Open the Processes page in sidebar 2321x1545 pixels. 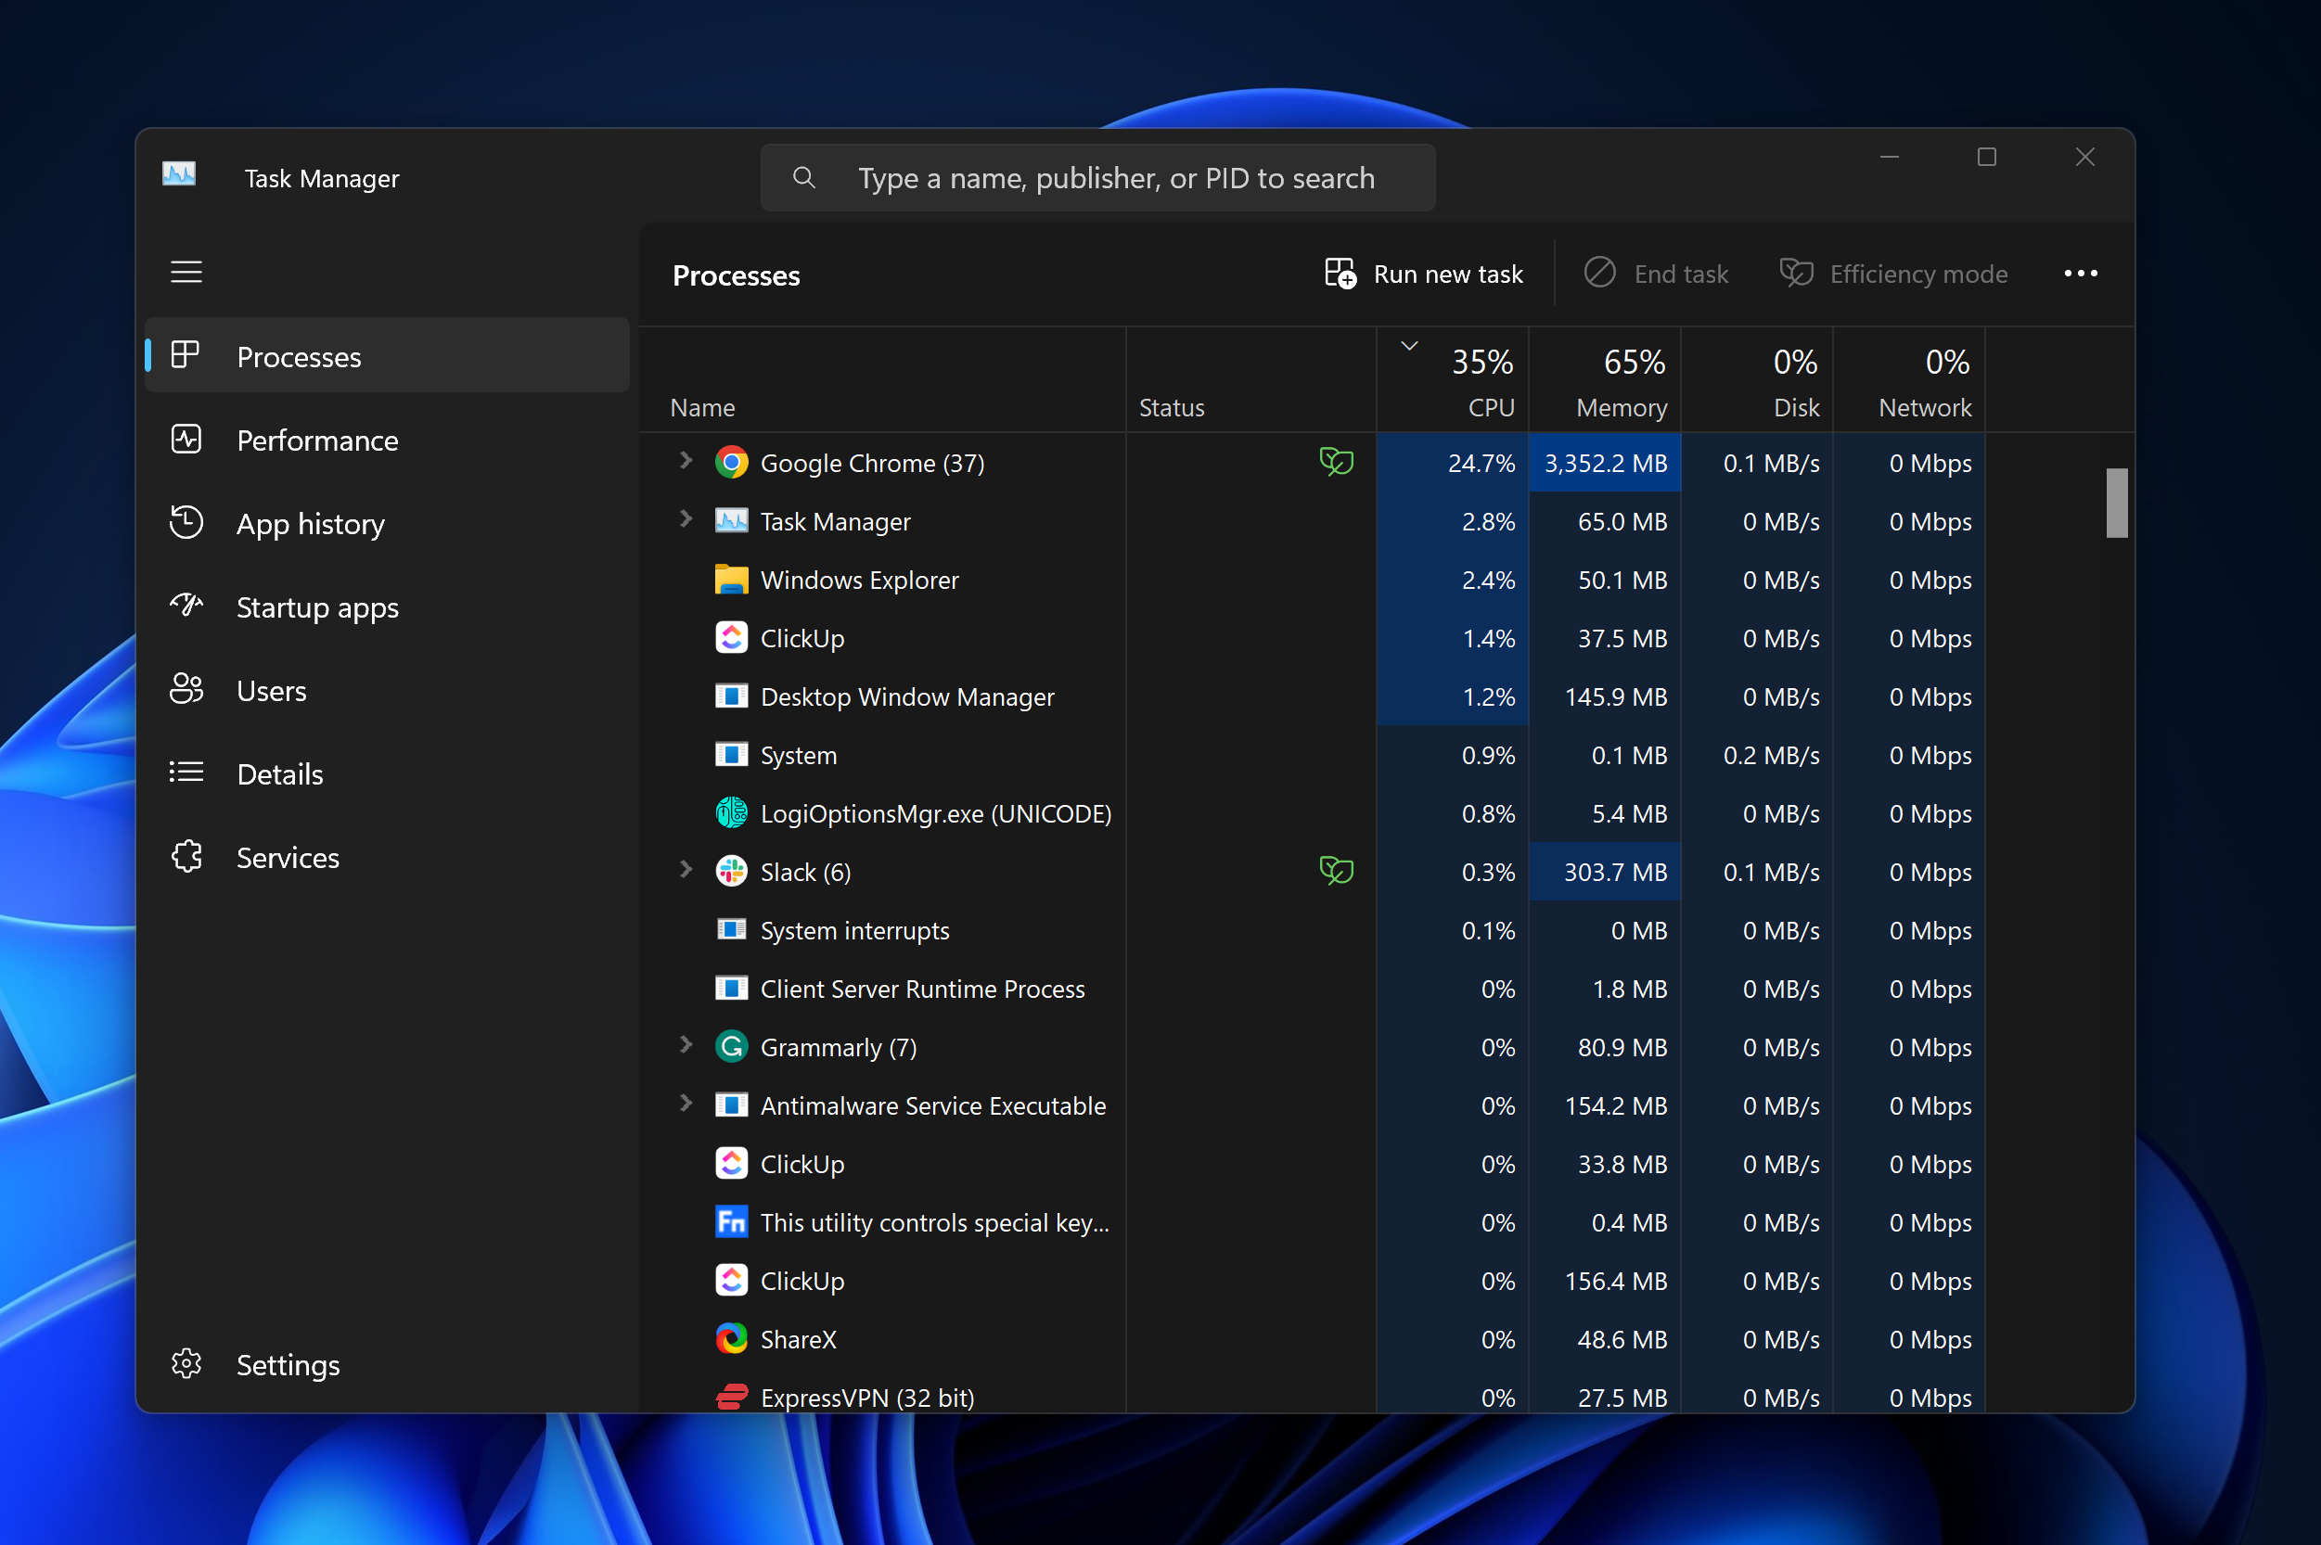[x=388, y=356]
